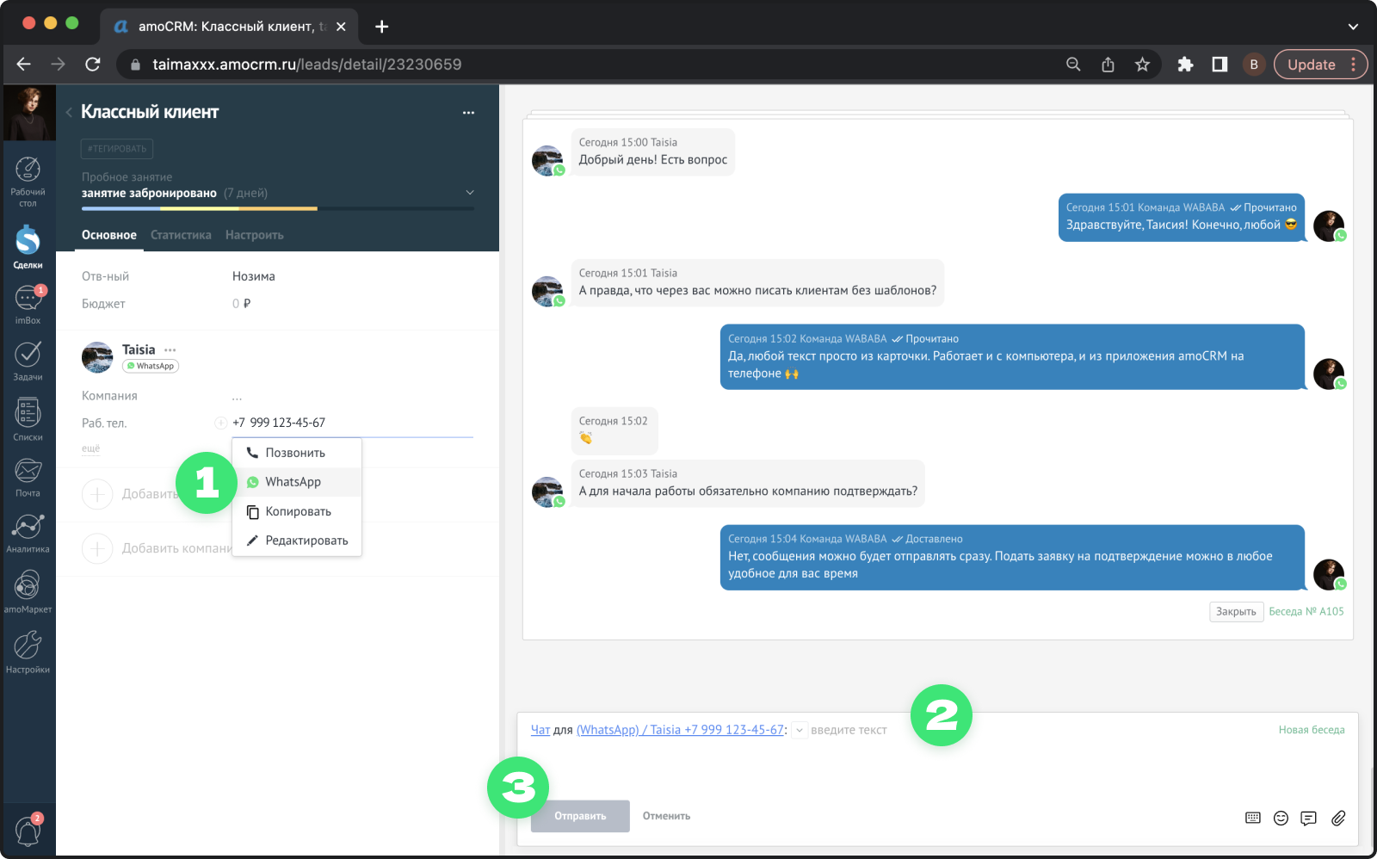Switch to the Статистика tab
Screen dimensions: 1377x859
[181, 235]
